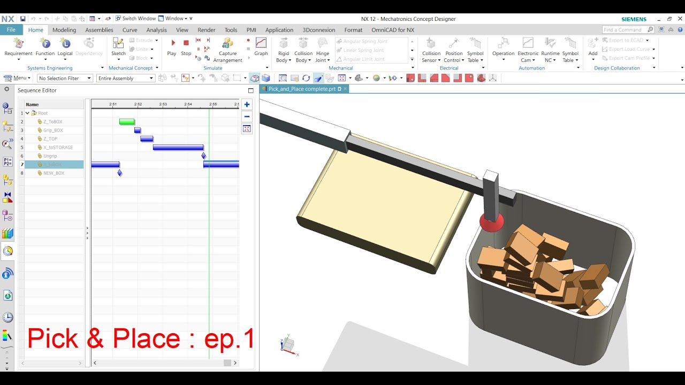The width and height of the screenshot is (685, 385).
Task: Click the Function icon in Systems Engineering
Action: coord(45,44)
